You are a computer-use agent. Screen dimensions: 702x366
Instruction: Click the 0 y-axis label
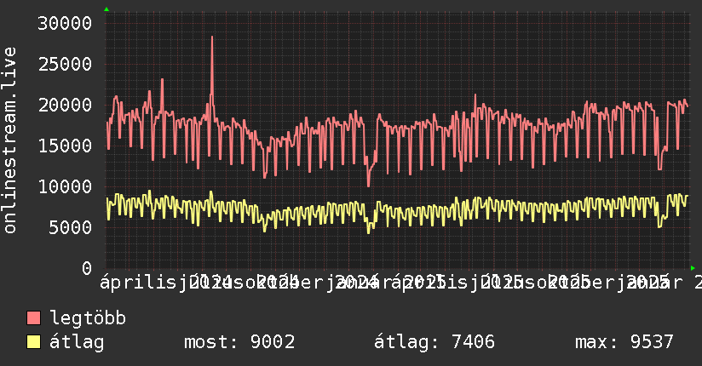(x=87, y=268)
